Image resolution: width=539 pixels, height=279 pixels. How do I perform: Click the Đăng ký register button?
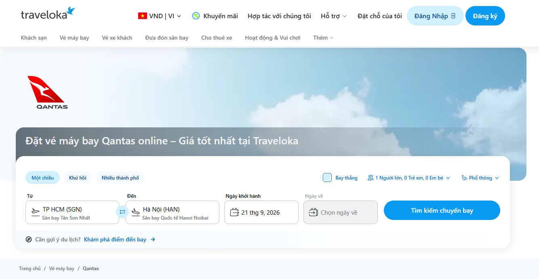[x=485, y=16]
